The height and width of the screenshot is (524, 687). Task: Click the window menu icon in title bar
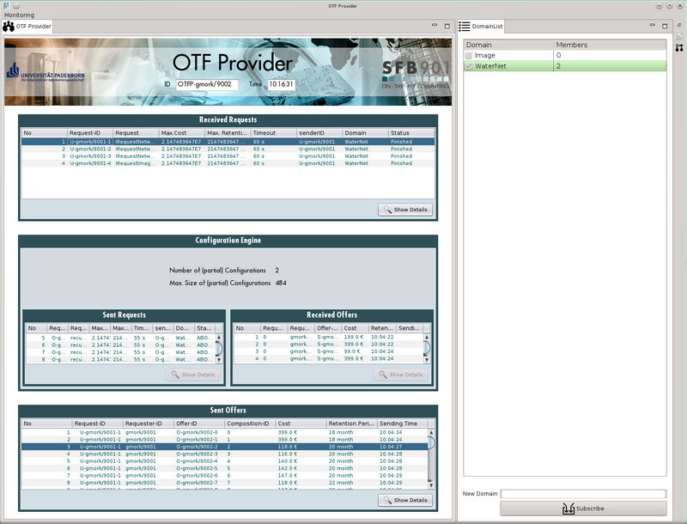[6, 6]
